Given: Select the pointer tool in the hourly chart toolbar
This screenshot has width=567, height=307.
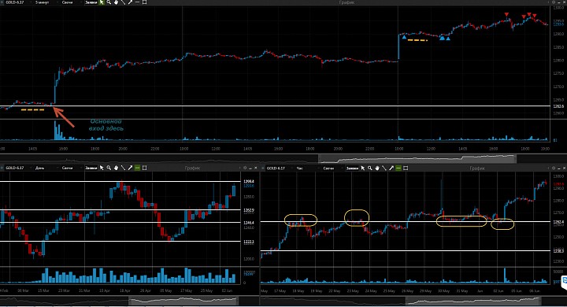Looking at the screenshot, I should pos(363,168).
